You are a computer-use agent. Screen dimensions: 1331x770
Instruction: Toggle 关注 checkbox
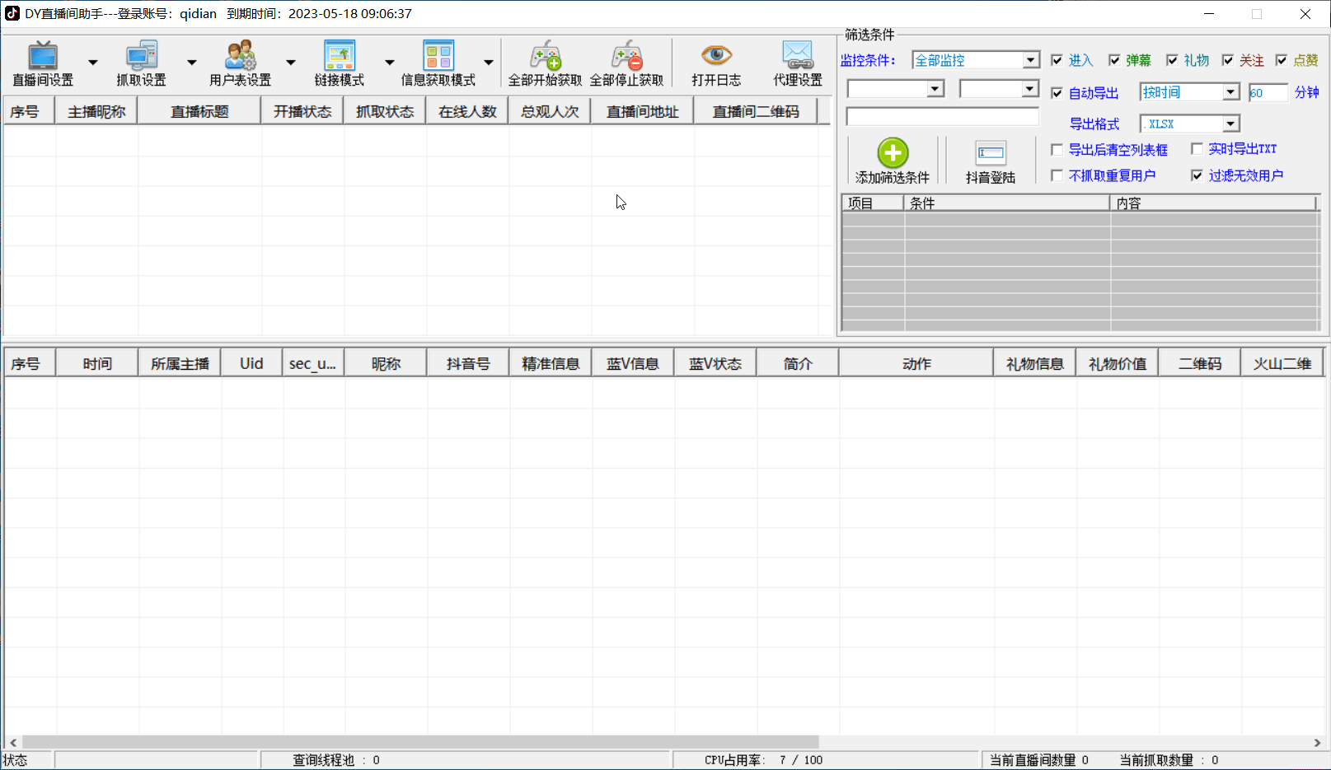coord(1227,60)
